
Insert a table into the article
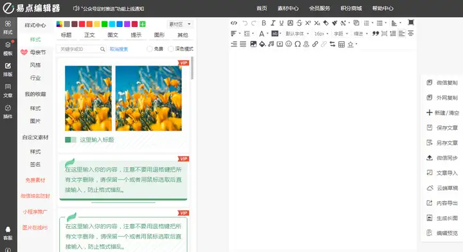pyautogui.click(x=341, y=44)
